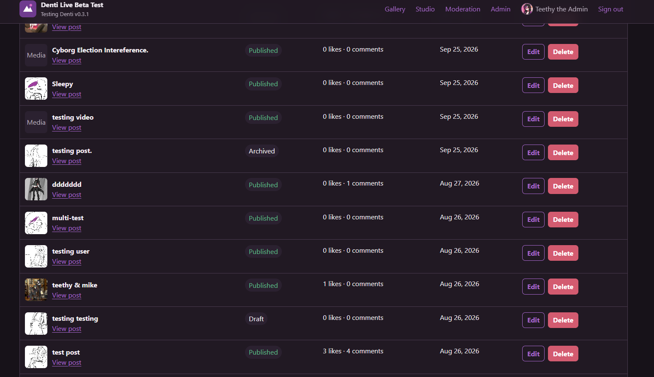Open the ddddddd post thumbnail
Screen dimensions: 654x377
click(x=36, y=189)
